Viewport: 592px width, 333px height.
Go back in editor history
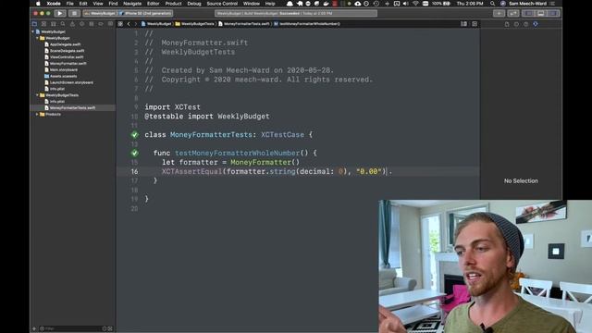[129, 24]
